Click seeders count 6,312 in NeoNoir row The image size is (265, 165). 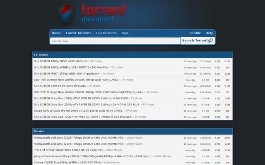217,68
